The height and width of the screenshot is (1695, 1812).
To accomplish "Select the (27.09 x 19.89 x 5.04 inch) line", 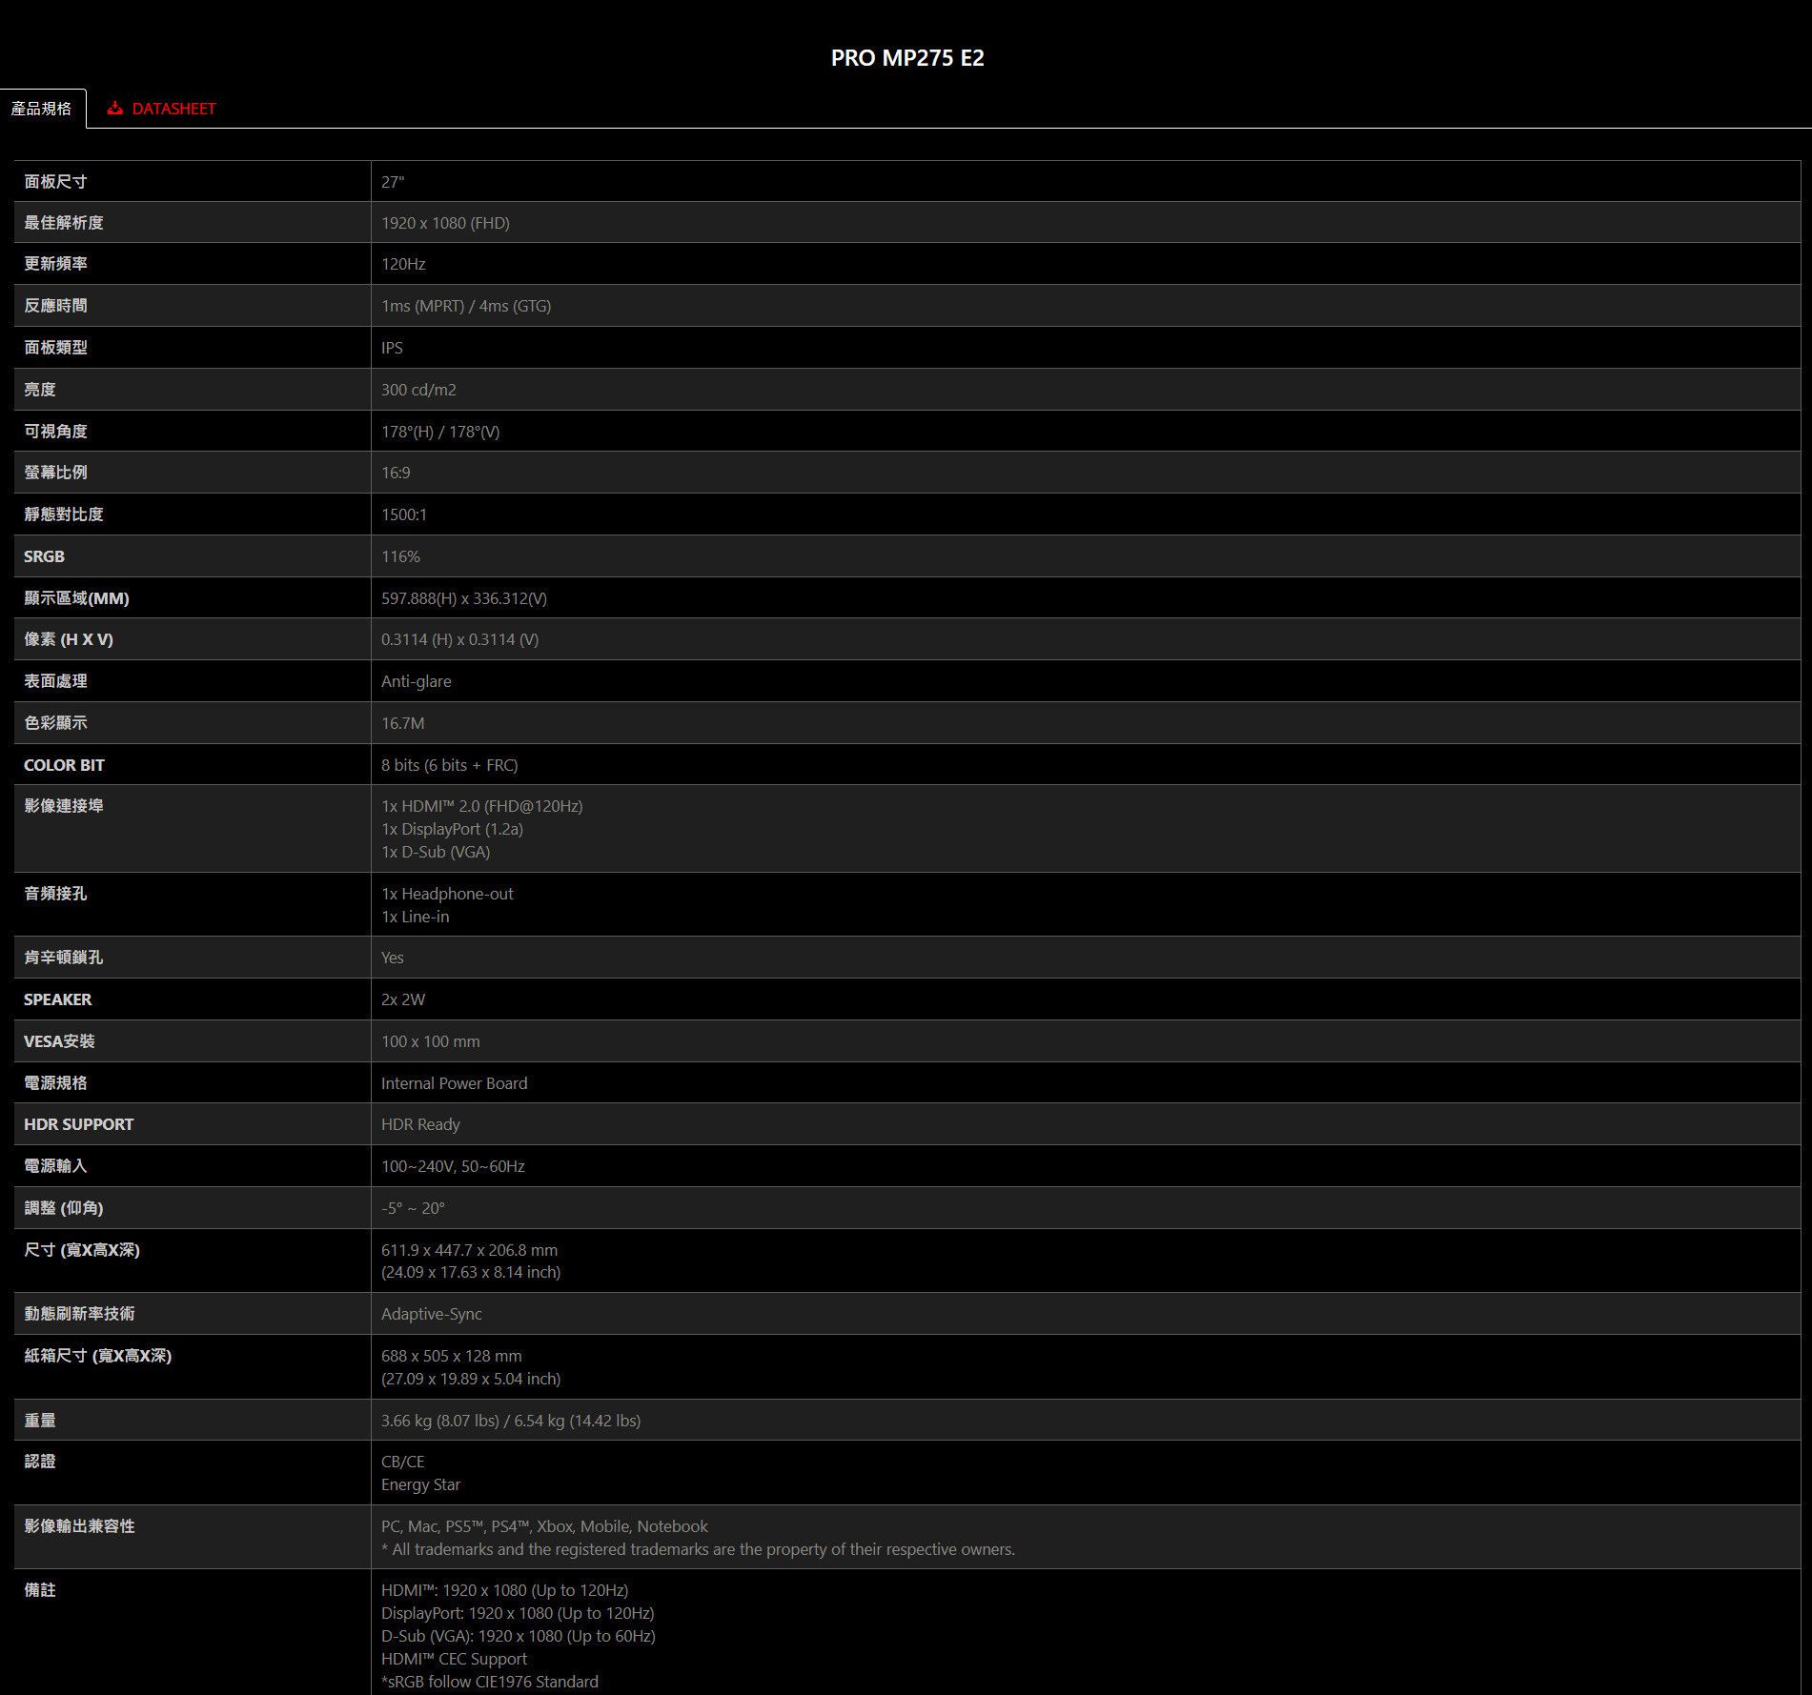I will 471,1379.
